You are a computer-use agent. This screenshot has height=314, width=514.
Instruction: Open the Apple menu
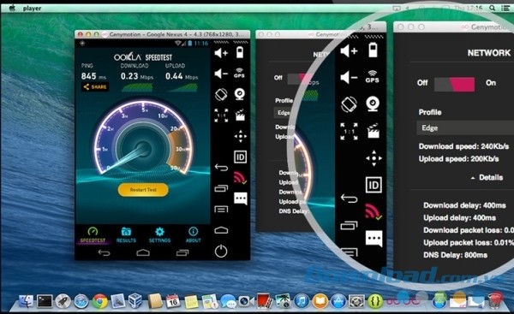(12, 9)
